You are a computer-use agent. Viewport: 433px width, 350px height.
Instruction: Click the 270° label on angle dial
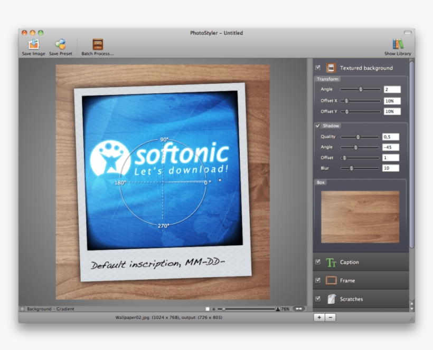(163, 226)
